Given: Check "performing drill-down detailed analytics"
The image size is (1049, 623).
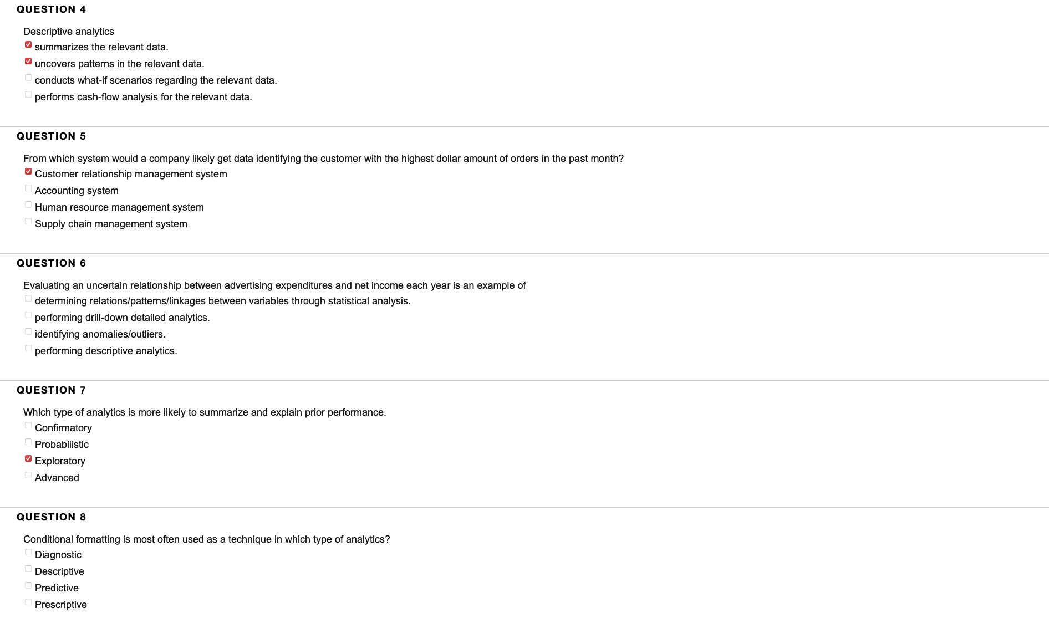Looking at the screenshot, I should tap(28, 314).
